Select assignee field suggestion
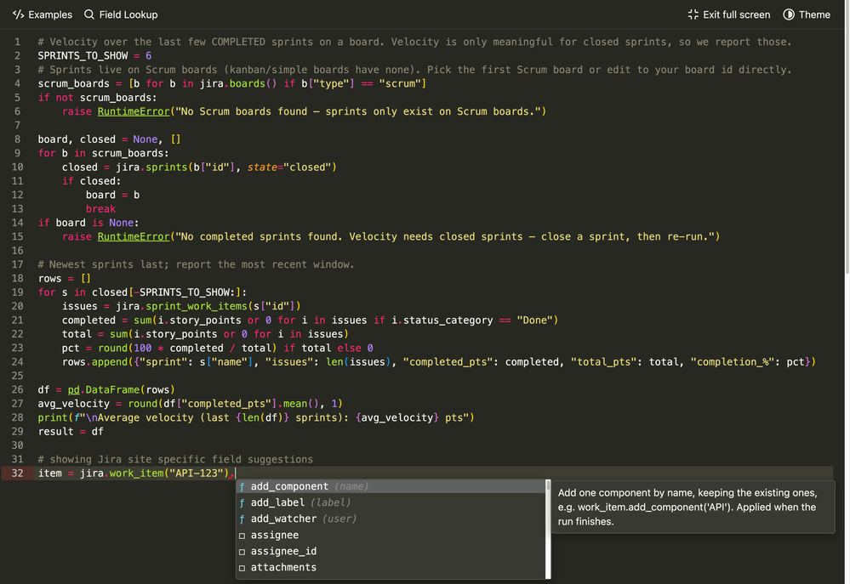The width and height of the screenshot is (850, 584). 391,536
